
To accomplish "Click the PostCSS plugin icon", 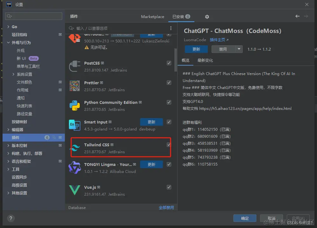I will click(74, 66).
